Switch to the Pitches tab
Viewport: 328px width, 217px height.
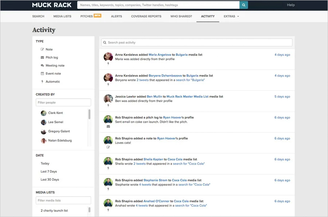coord(86,16)
